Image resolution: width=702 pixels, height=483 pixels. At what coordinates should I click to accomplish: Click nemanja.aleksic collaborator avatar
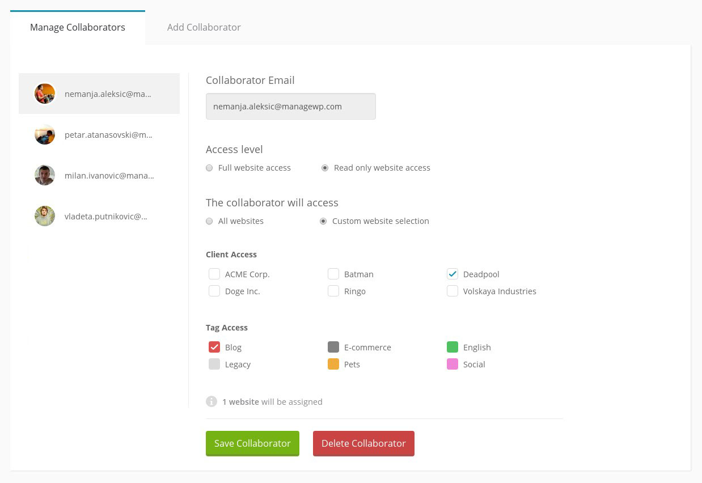[45, 94]
